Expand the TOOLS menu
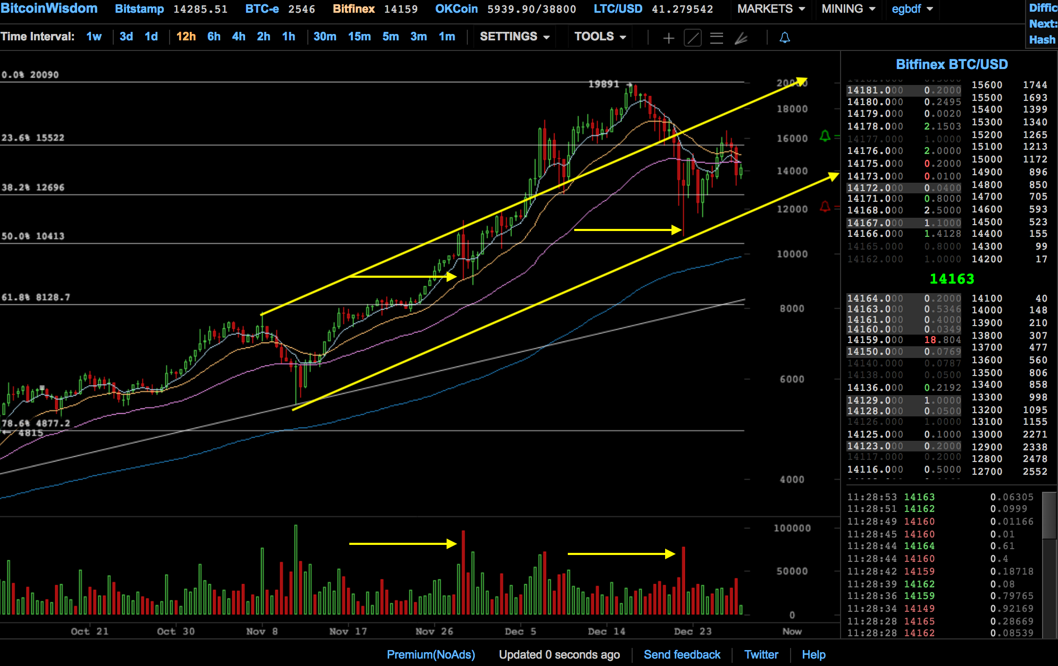This screenshot has width=1058, height=666. [600, 37]
